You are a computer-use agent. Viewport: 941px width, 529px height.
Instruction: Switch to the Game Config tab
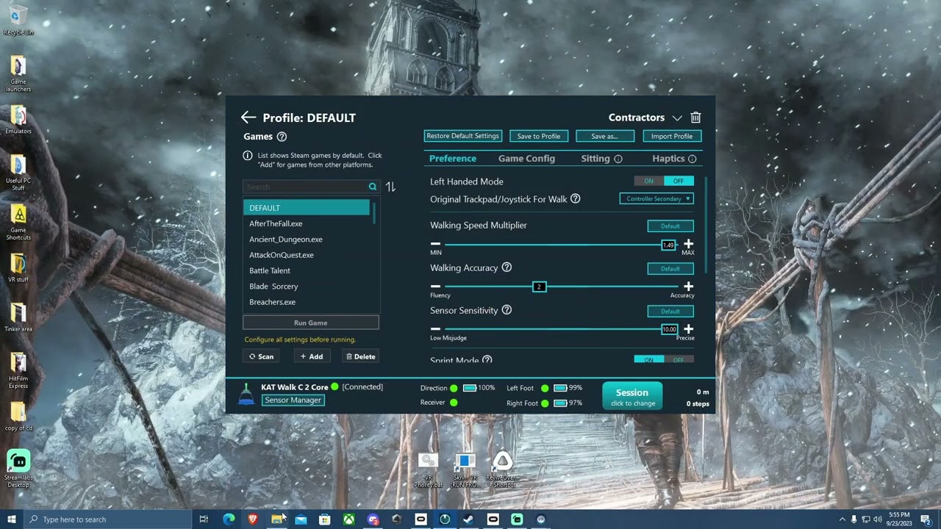tap(526, 159)
